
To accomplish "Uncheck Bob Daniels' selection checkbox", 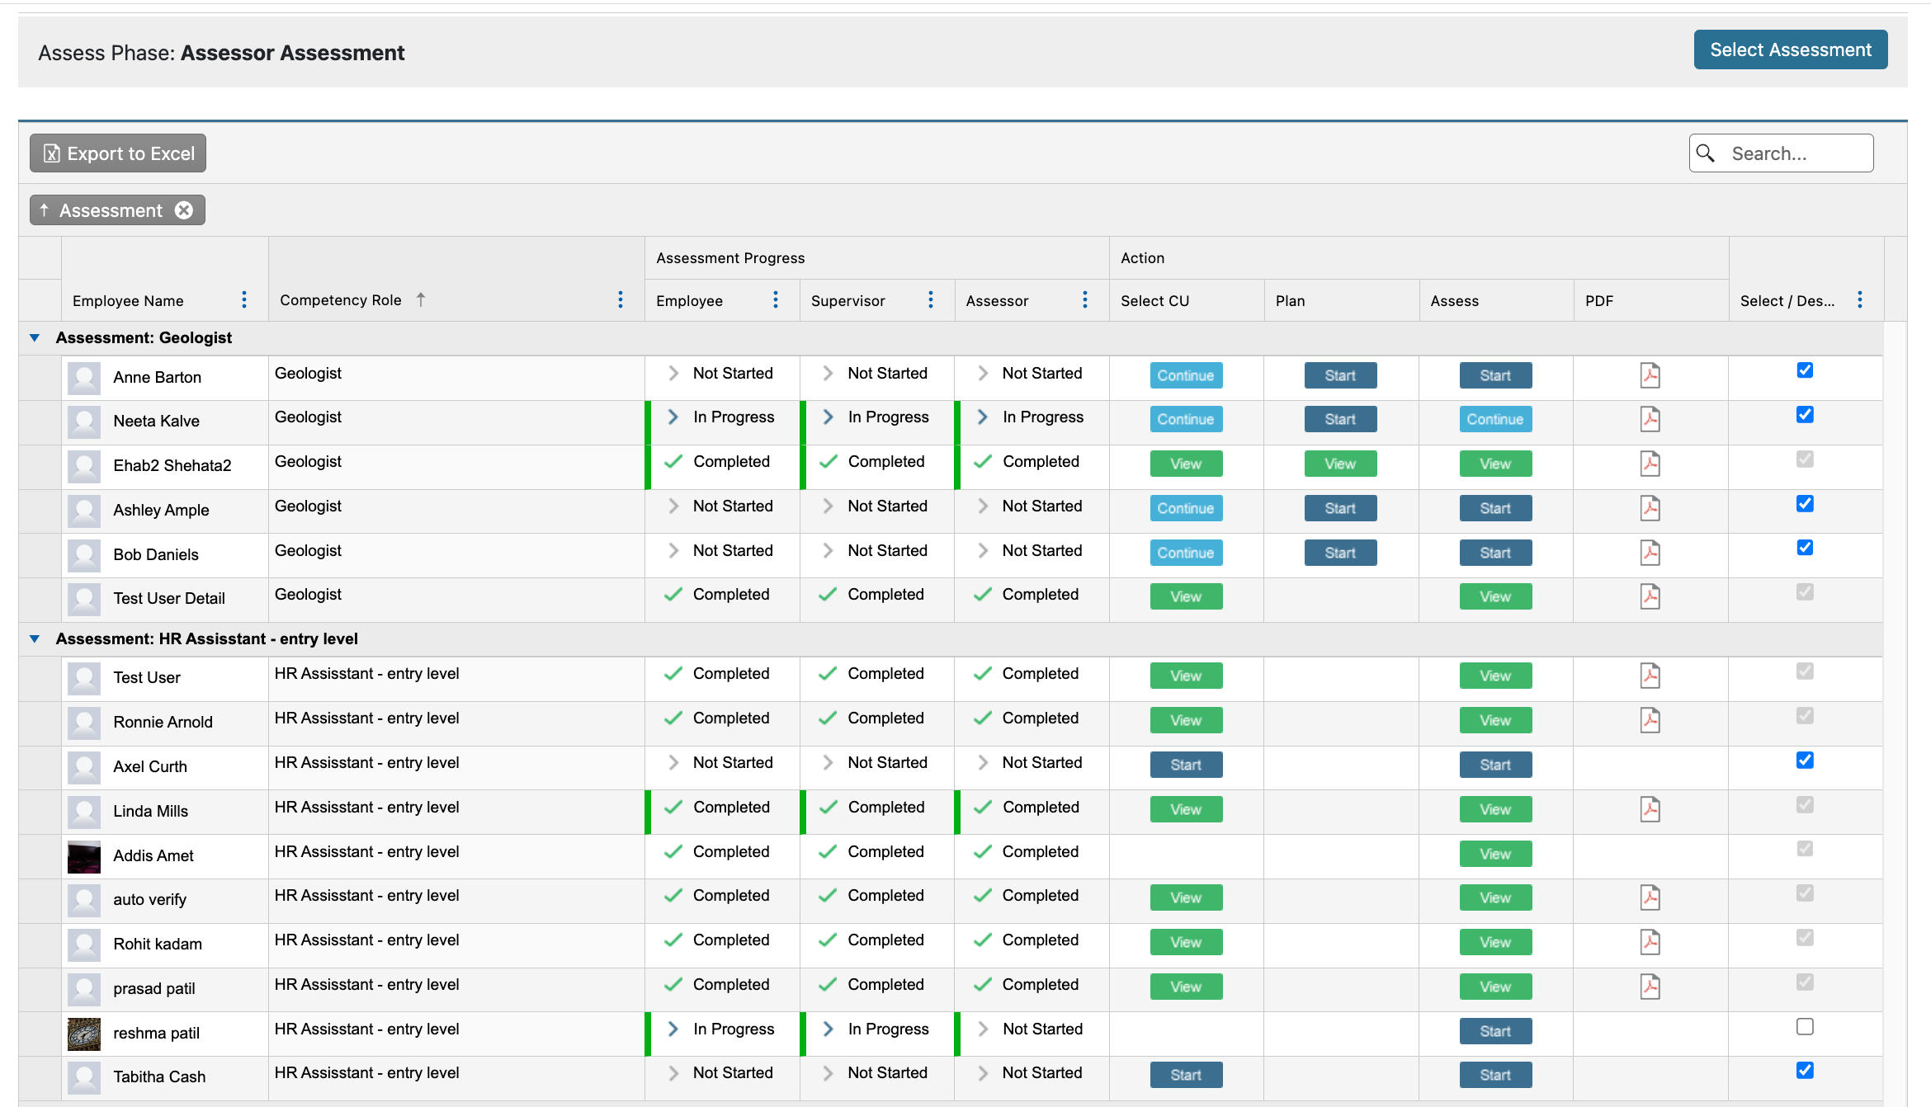I will (x=1805, y=547).
